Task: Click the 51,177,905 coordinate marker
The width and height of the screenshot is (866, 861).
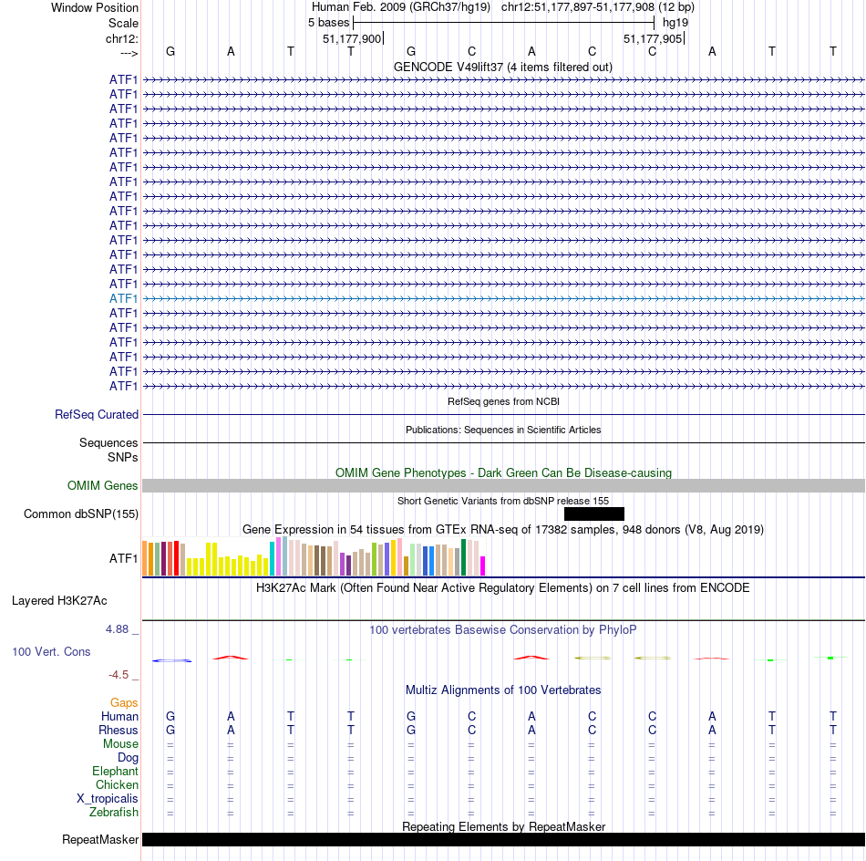Action: coord(653,38)
